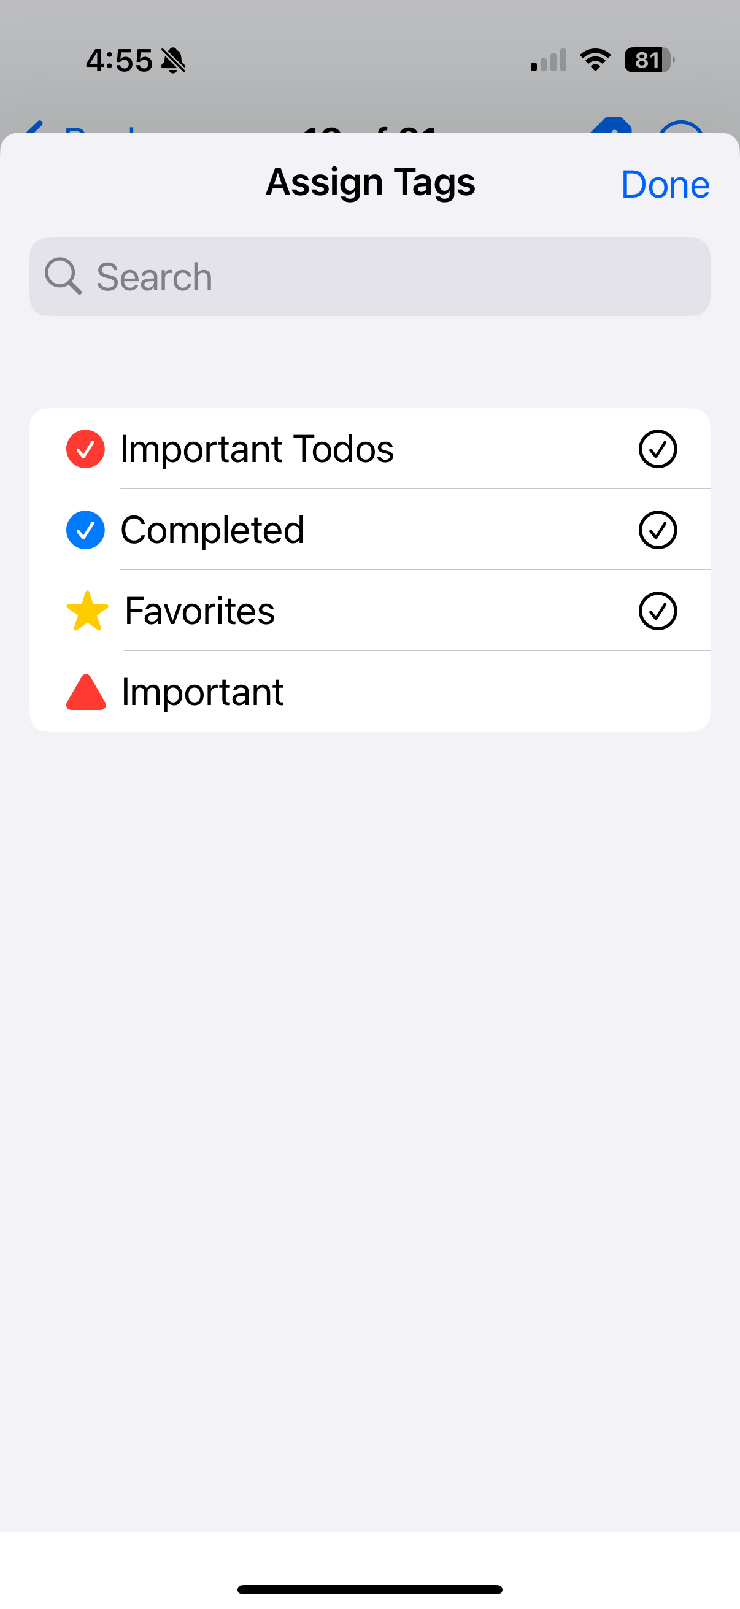Screen dimensions: 740x1609
Task: Tap the Wi-Fi status icon
Action: point(595,60)
